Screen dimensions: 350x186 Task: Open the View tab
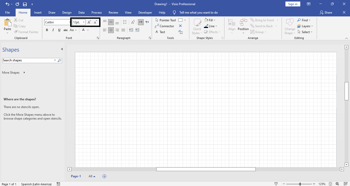[128, 12]
